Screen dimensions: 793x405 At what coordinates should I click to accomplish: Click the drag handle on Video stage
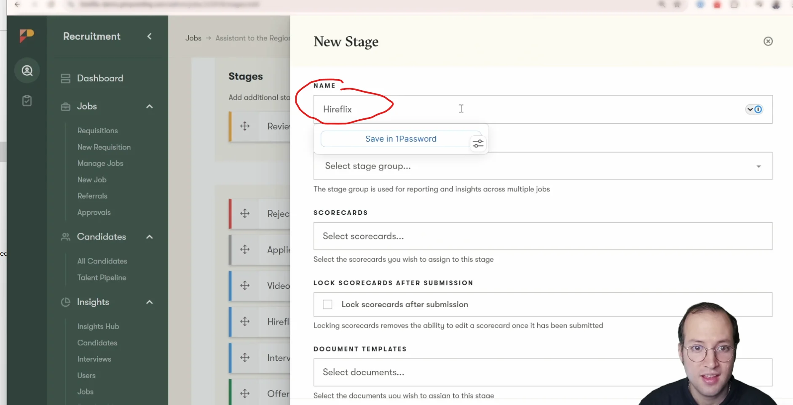coord(245,285)
